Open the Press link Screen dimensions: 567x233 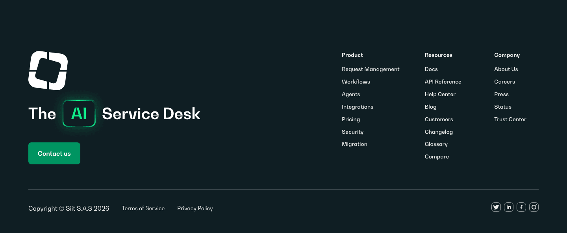coord(502,94)
